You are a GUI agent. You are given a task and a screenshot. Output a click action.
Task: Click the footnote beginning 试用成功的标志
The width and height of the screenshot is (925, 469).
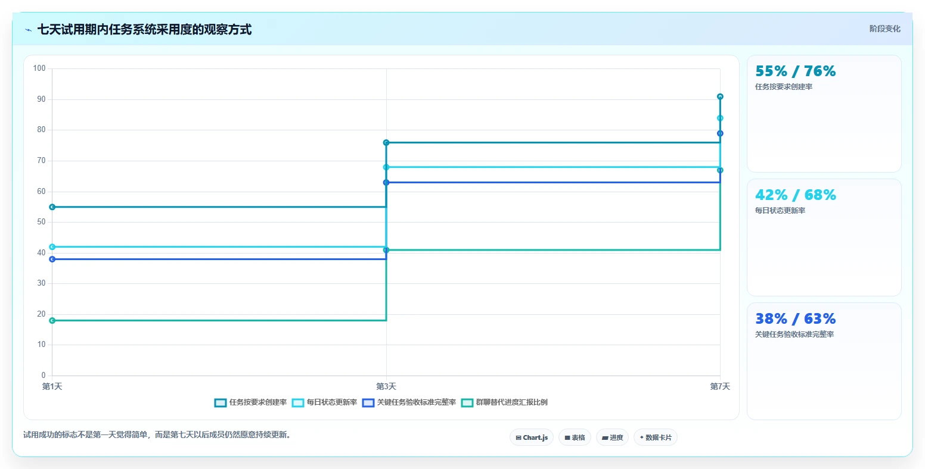(x=158, y=435)
